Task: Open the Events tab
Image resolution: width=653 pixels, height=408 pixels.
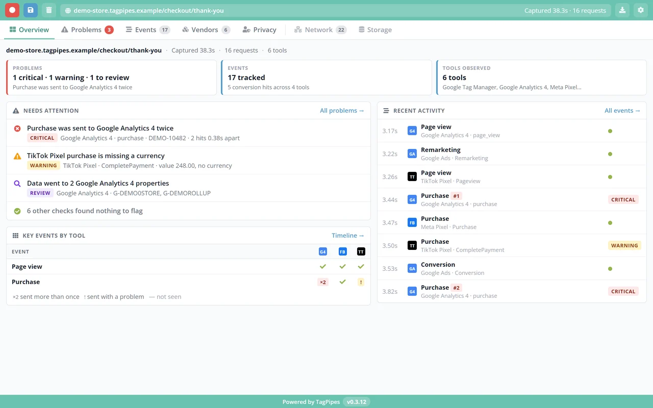Action: [148, 30]
